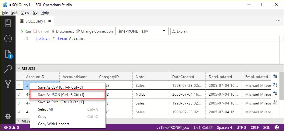Viewport: 284px width, 131px height.
Task: Open the Edit menu
Action: (x=14, y=12)
